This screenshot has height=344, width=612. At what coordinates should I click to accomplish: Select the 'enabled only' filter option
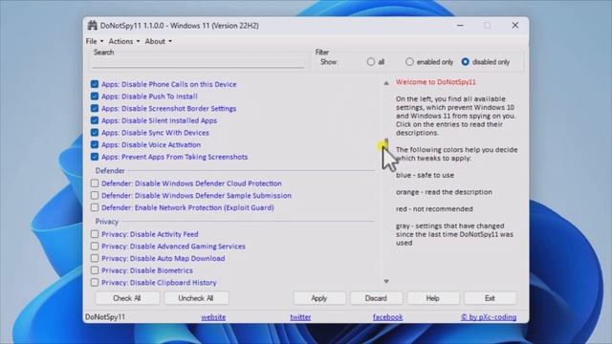pos(409,62)
